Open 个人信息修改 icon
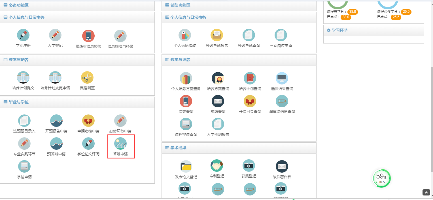433x200 pixels. click(x=185, y=35)
